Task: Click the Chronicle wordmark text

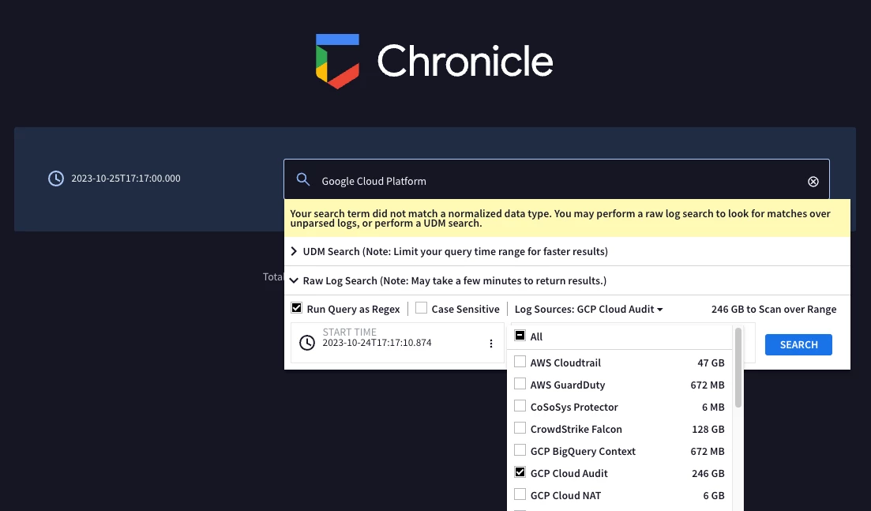Action: coord(465,61)
